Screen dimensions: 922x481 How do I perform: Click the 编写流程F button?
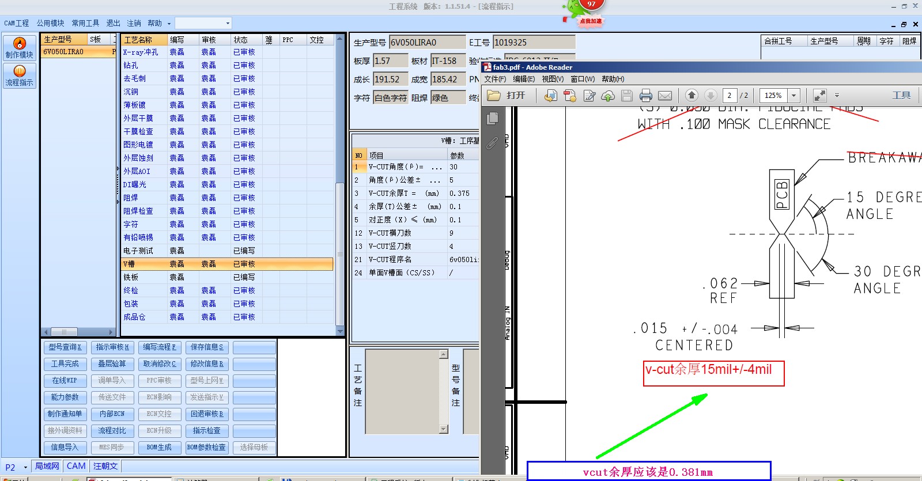(x=160, y=347)
